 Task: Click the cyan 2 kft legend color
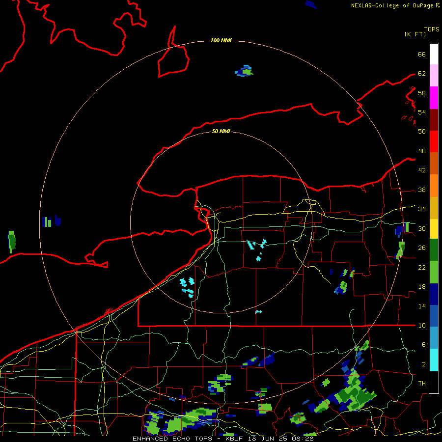point(434,360)
